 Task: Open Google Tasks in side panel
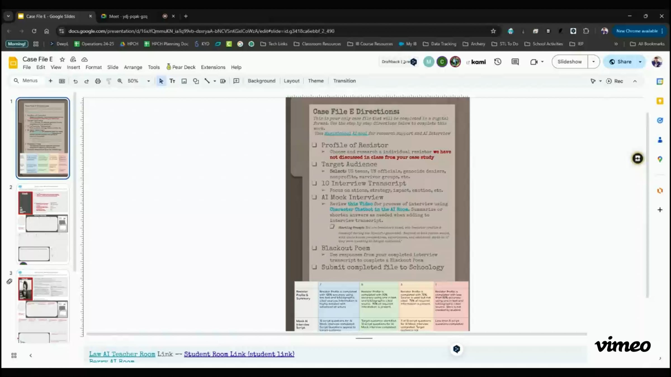(x=660, y=120)
